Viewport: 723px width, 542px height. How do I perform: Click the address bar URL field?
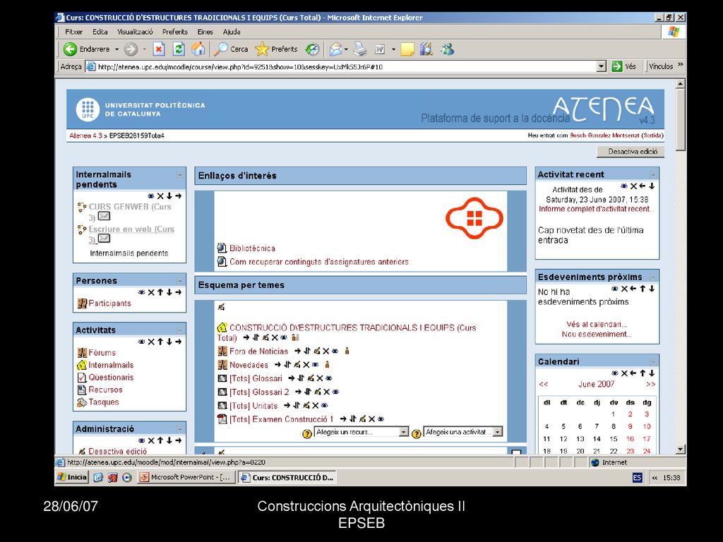(346, 66)
